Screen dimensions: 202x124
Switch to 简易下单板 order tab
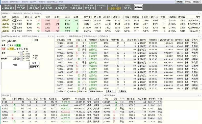click(x=31, y=36)
